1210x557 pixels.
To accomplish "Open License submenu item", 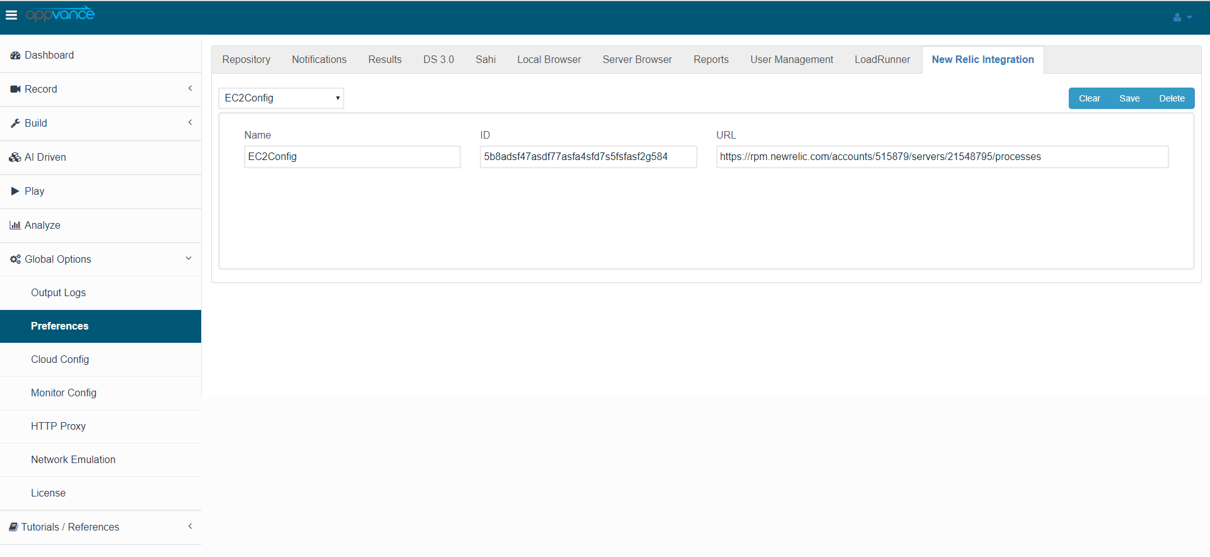I will tap(101, 493).
